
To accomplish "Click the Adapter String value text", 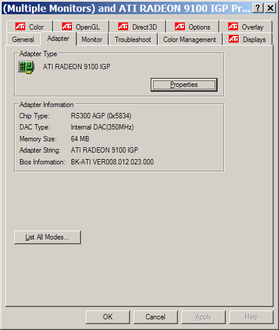I will pyautogui.click(x=105, y=150).
